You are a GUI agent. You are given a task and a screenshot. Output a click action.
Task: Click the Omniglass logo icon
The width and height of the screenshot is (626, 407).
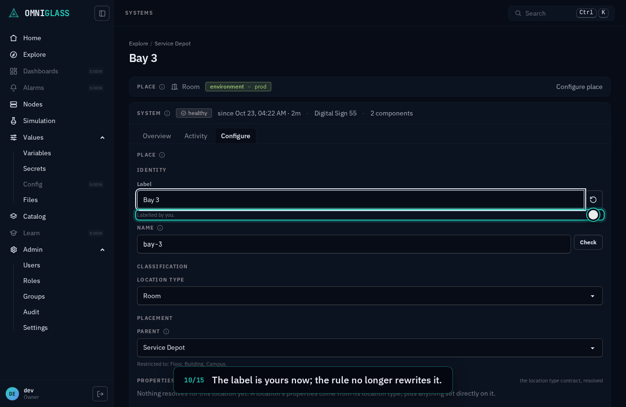pyautogui.click(x=14, y=13)
